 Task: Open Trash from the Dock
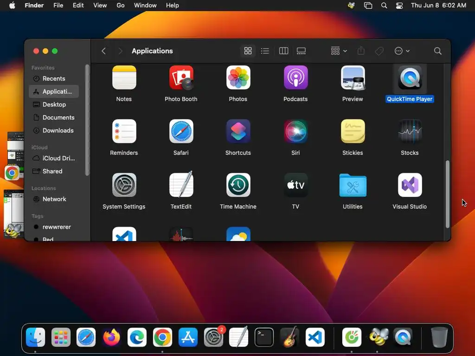tap(439, 337)
